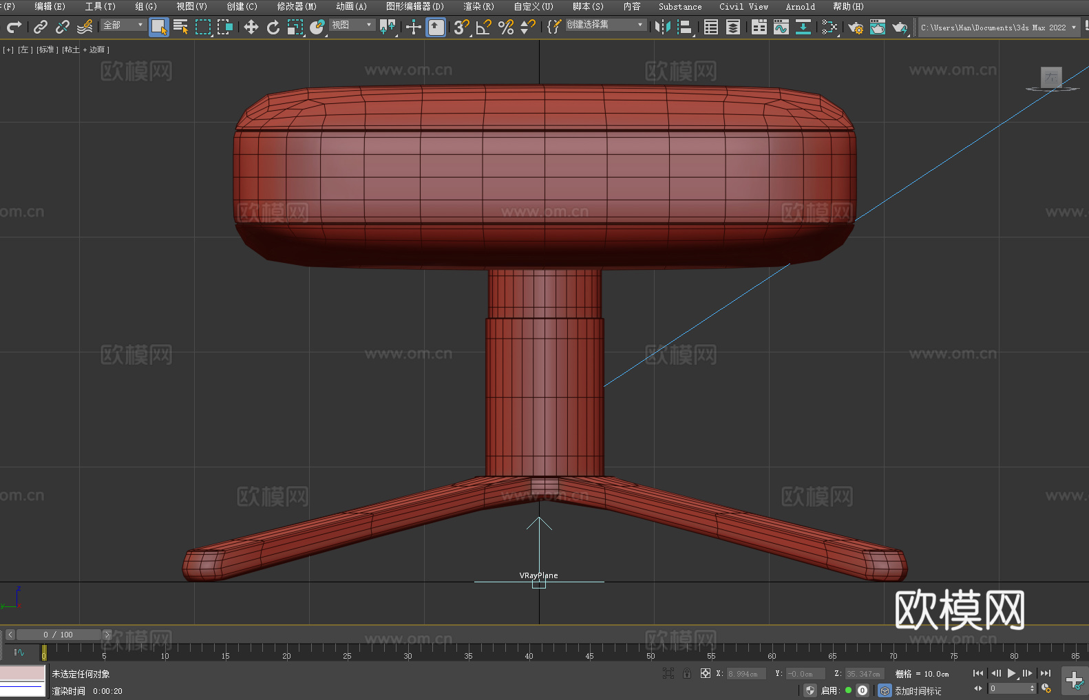
Task: Click the Z coordinate field
Action: tap(864, 674)
